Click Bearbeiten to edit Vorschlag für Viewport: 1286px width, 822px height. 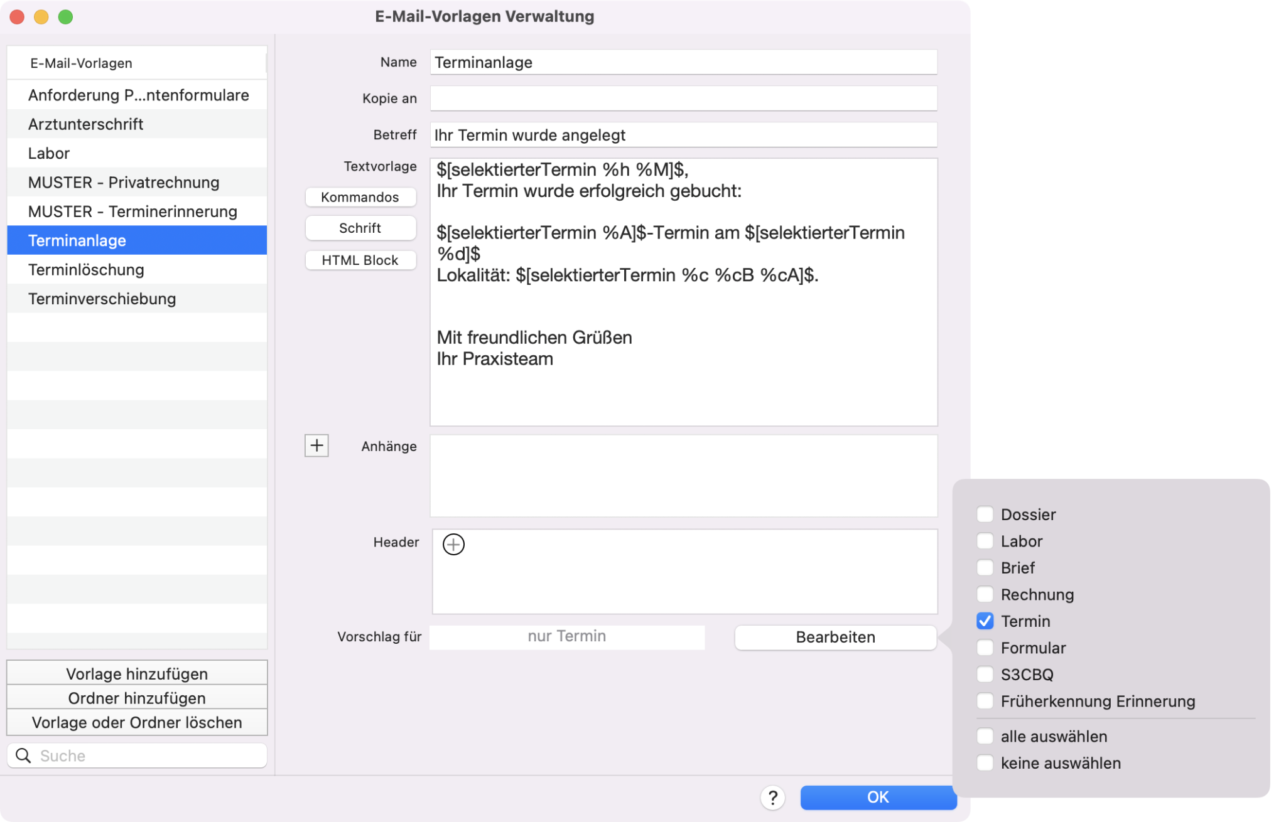[x=835, y=638]
